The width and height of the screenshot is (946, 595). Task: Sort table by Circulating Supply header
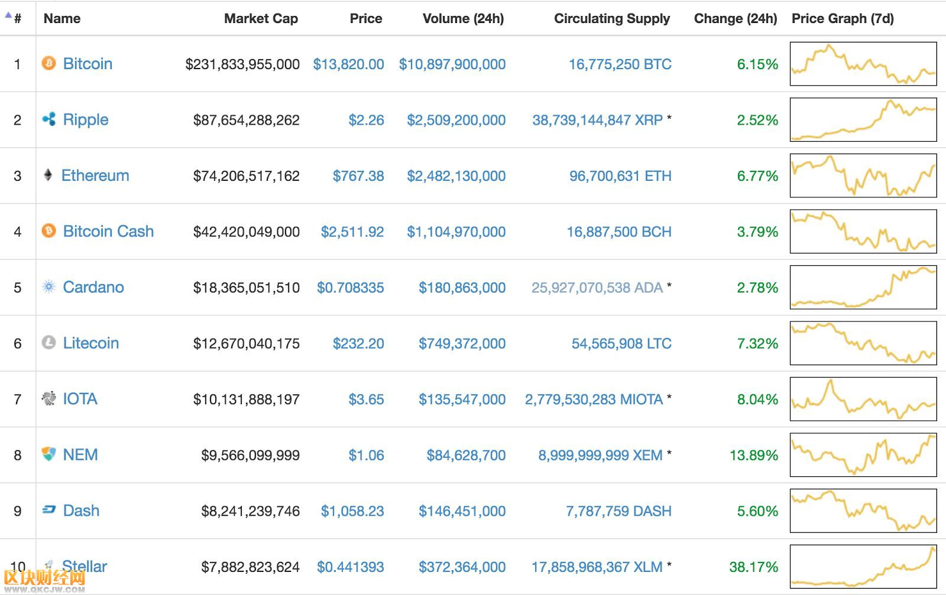tap(612, 18)
